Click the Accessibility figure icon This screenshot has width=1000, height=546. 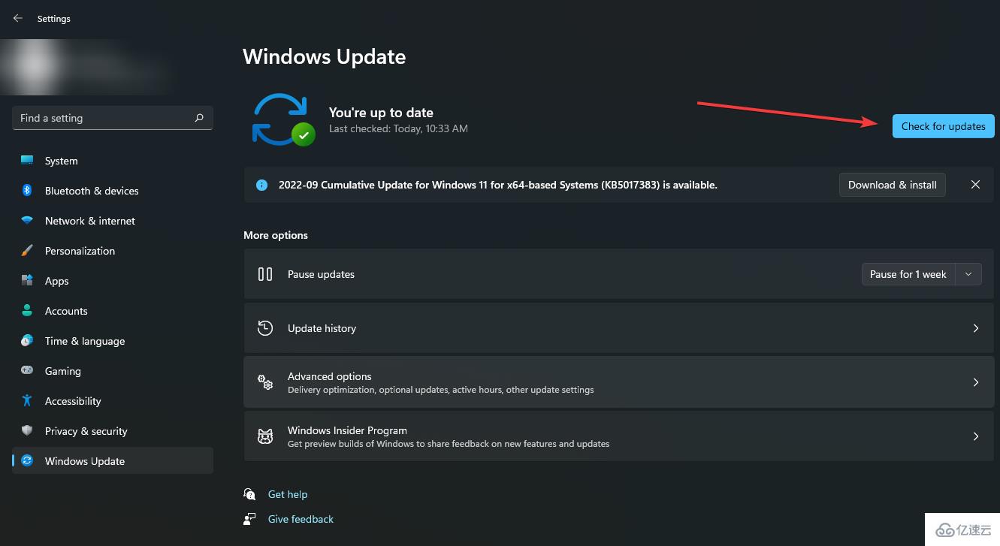pyautogui.click(x=27, y=400)
